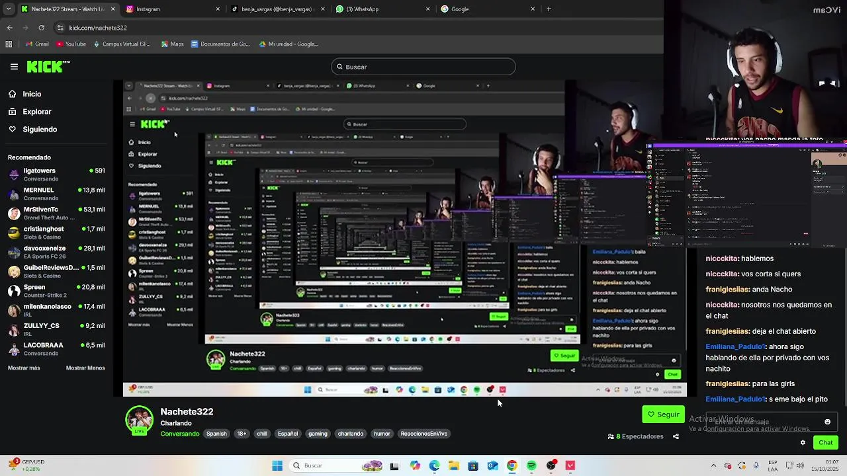Click the live stream video player
This screenshot has height=476, width=847.
click(x=404, y=238)
